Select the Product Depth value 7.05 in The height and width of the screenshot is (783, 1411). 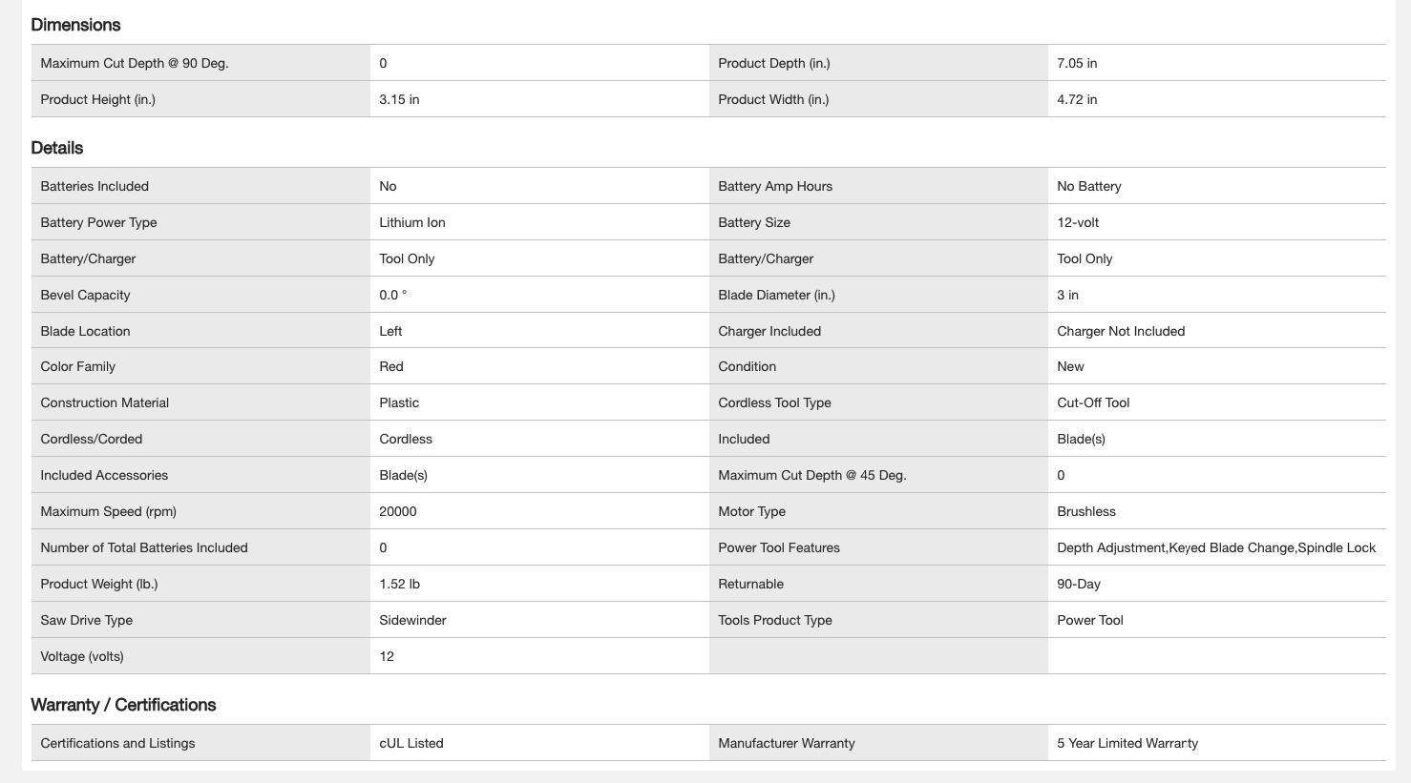[1077, 63]
